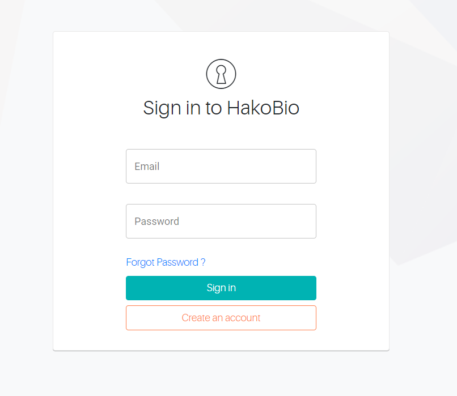Click the Password placeholder text
The image size is (457, 396).
(156, 222)
